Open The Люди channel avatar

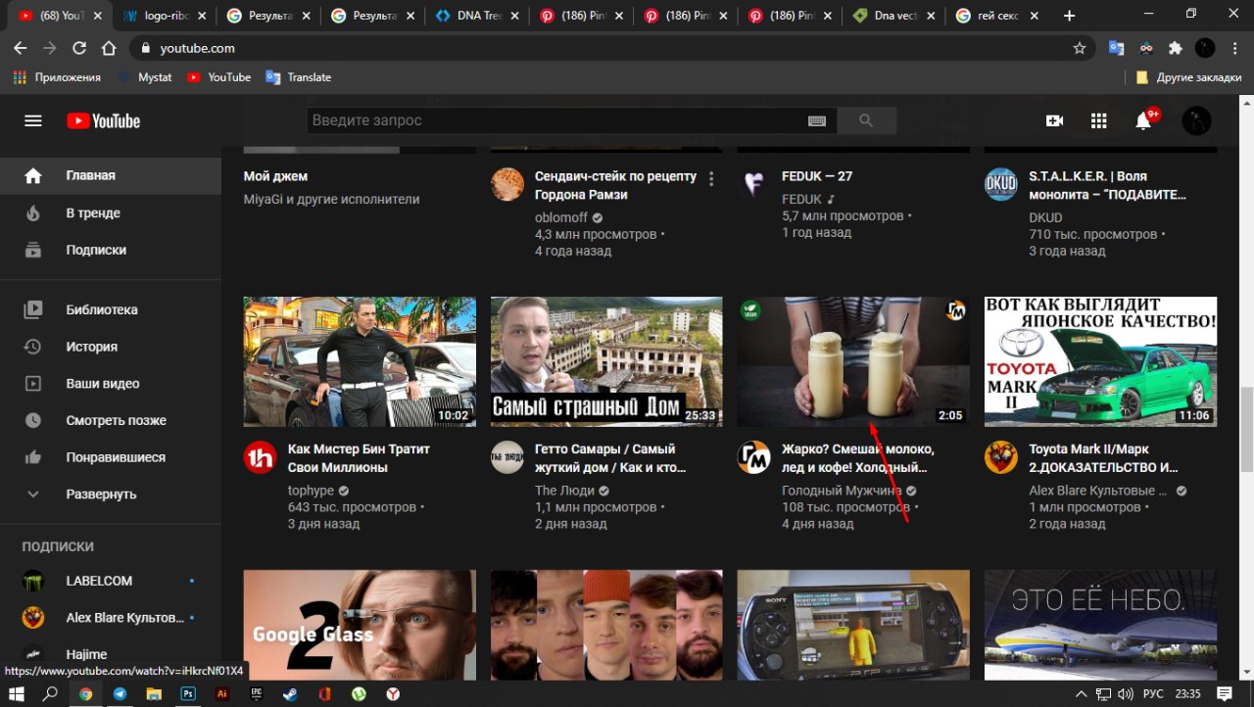coord(506,457)
